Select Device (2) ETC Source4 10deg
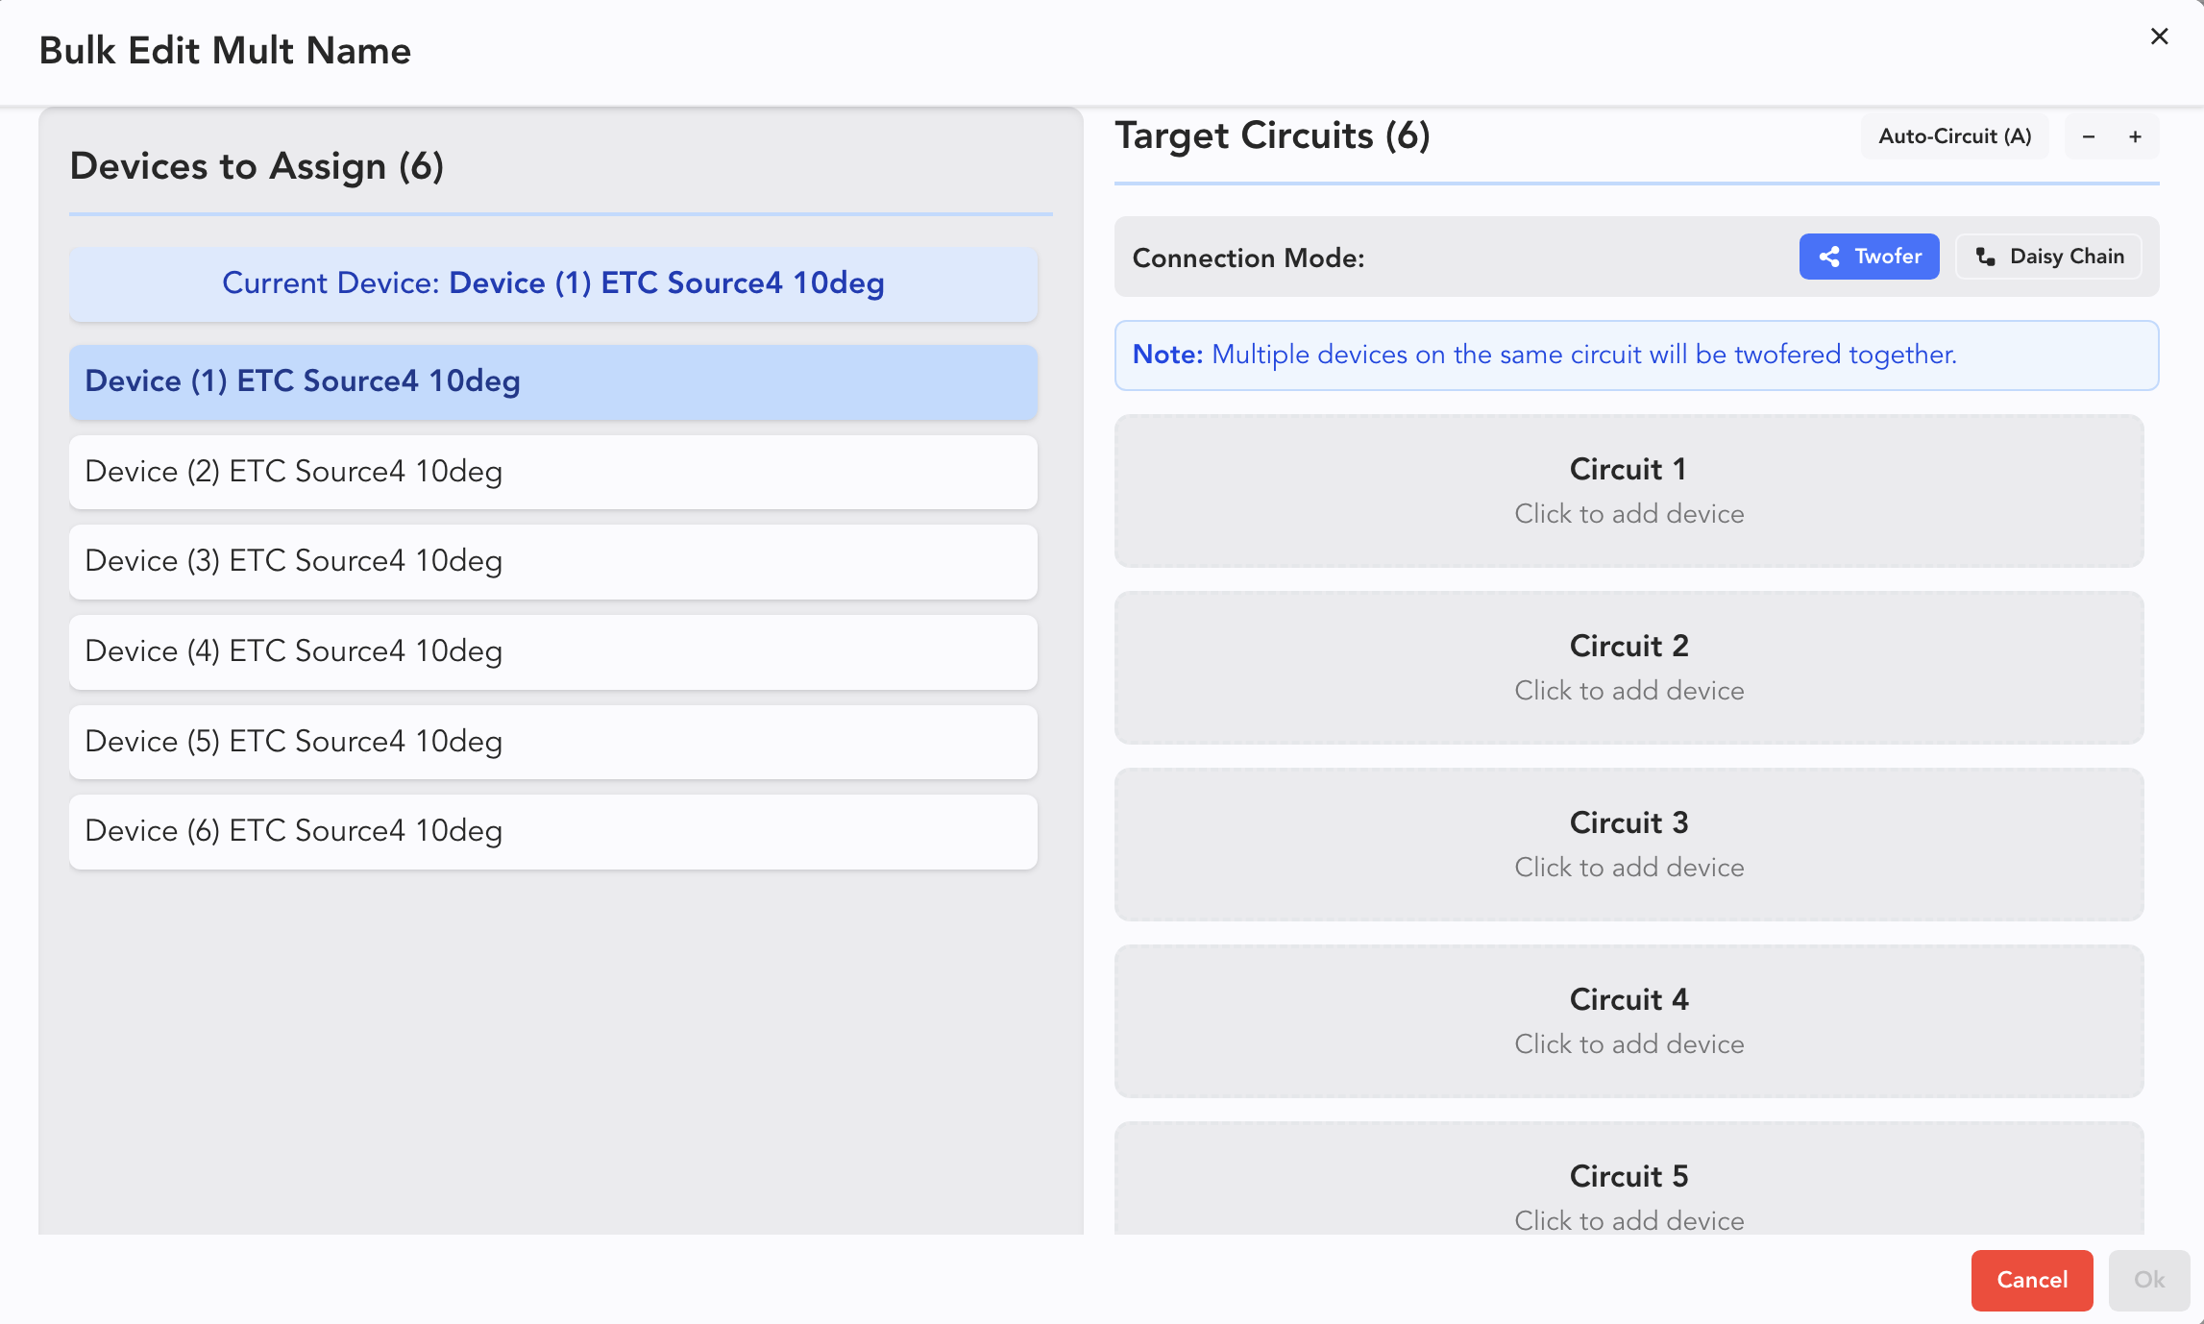This screenshot has width=2204, height=1324. (552, 472)
